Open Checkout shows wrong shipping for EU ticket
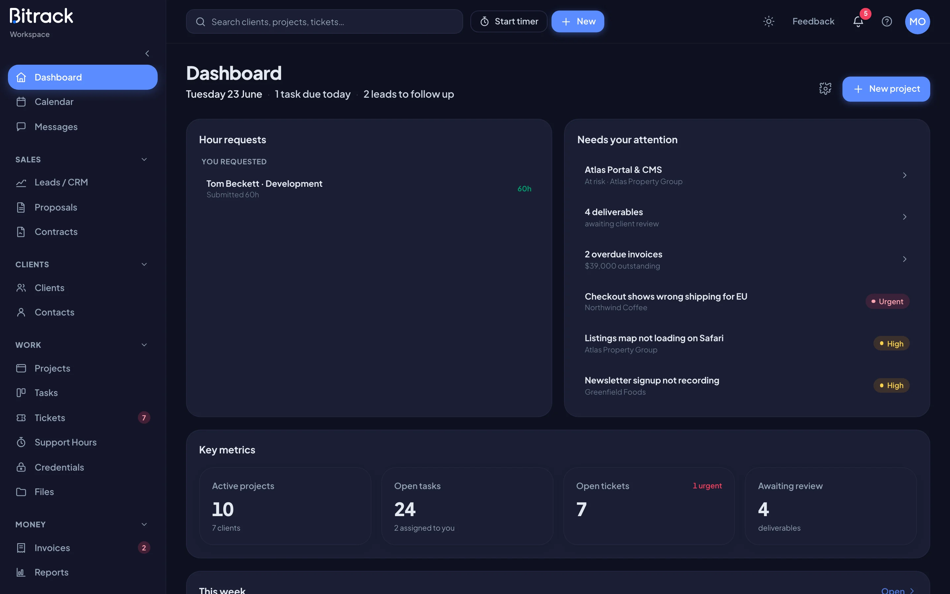The image size is (950, 594). [x=747, y=301]
